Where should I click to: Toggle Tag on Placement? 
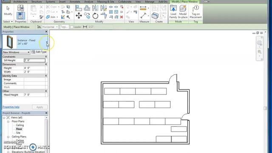click(195, 12)
